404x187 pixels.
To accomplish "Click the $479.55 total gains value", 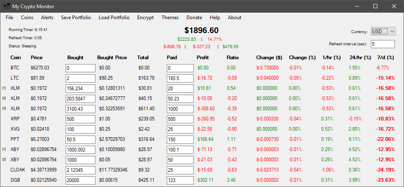I will (x=230, y=47).
